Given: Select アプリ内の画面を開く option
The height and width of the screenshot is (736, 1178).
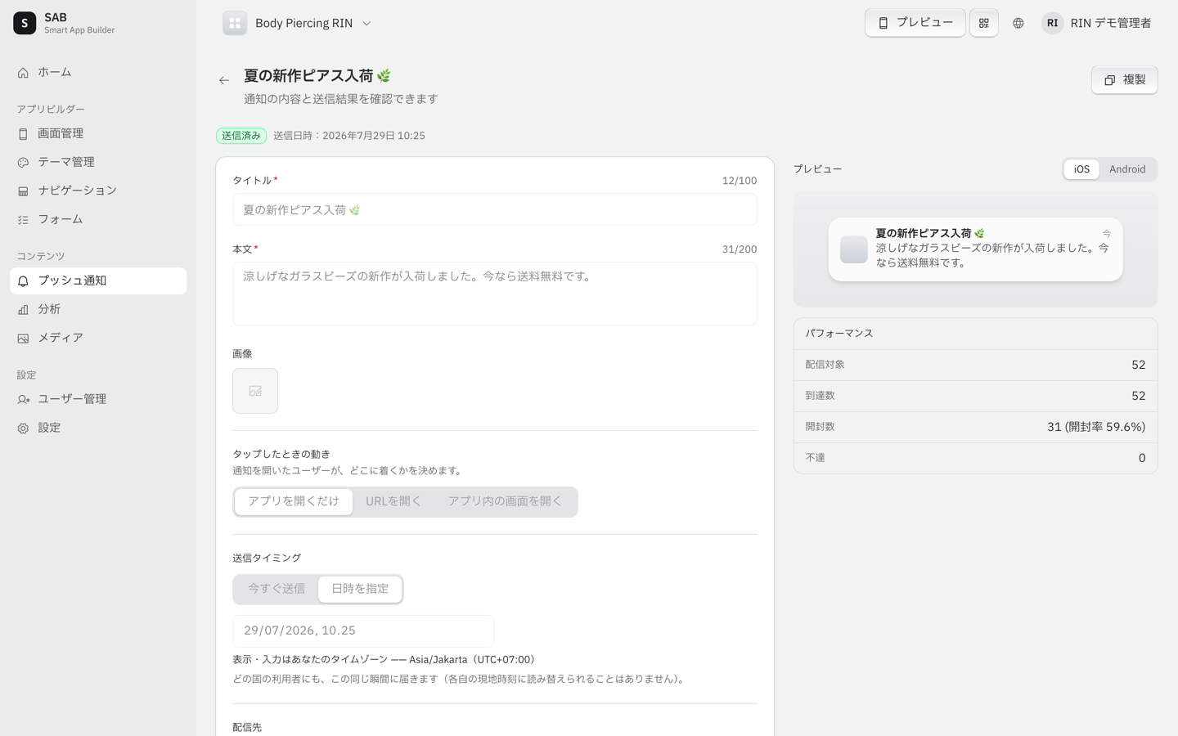Looking at the screenshot, I should tap(505, 501).
